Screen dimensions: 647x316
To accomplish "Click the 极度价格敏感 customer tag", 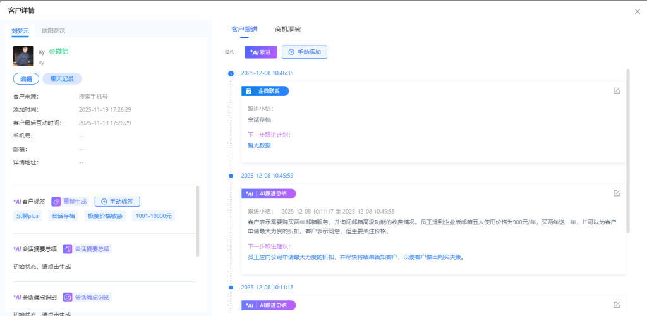I will (x=105, y=216).
